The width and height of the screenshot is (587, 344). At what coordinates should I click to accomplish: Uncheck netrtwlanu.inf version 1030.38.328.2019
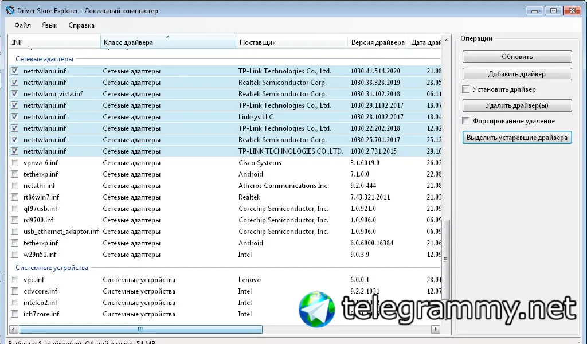pyautogui.click(x=14, y=83)
